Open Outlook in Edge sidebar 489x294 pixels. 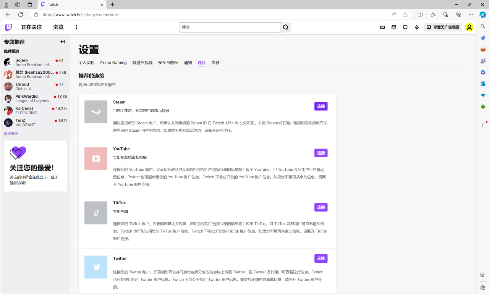(x=483, y=84)
